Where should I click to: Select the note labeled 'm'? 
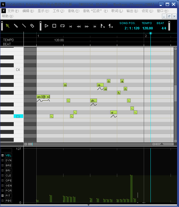[65, 85]
